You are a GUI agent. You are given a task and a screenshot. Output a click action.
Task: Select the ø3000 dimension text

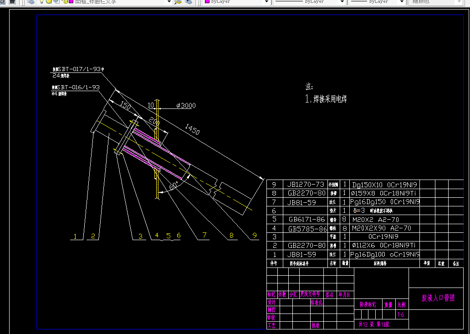click(x=186, y=106)
